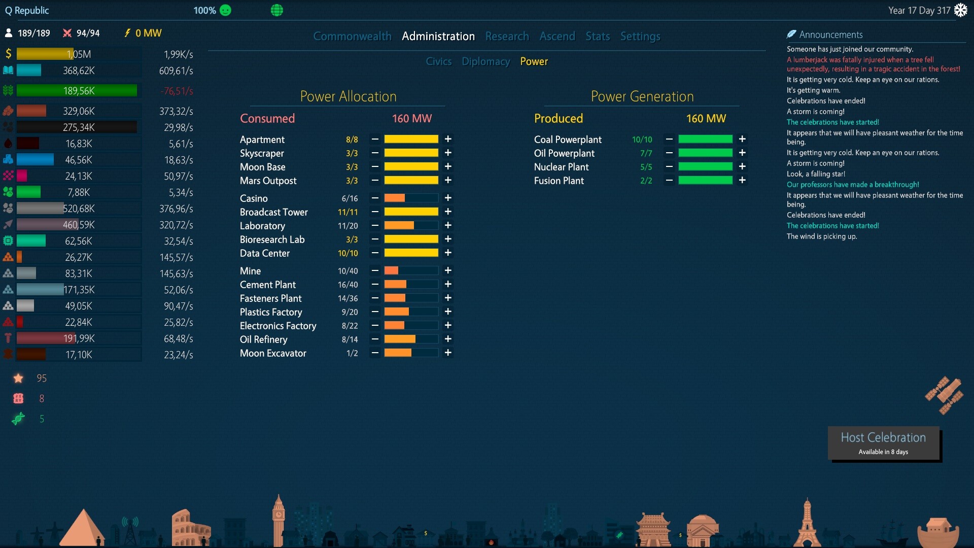Switch to the Research tab
The height and width of the screenshot is (548, 974).
pyautogui.click(x=507, y=36)
